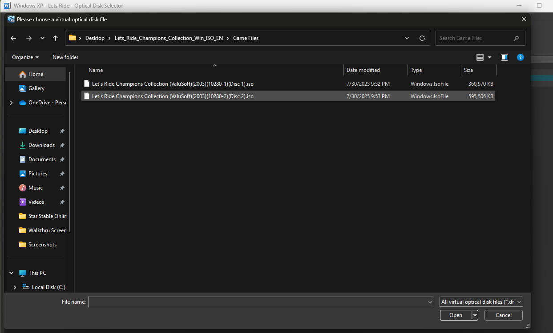The image size is (553, 333).
Task: Expand the address bar history dropdown
Action: click(407, 38)
